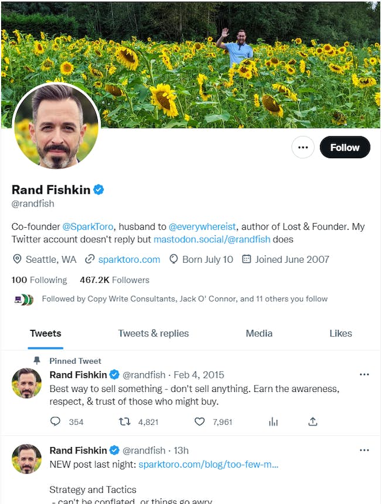
Task: Click the share icon on the pinned tweet
Action: pos(312,421)
